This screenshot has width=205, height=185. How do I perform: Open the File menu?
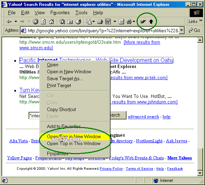[11, 12]
